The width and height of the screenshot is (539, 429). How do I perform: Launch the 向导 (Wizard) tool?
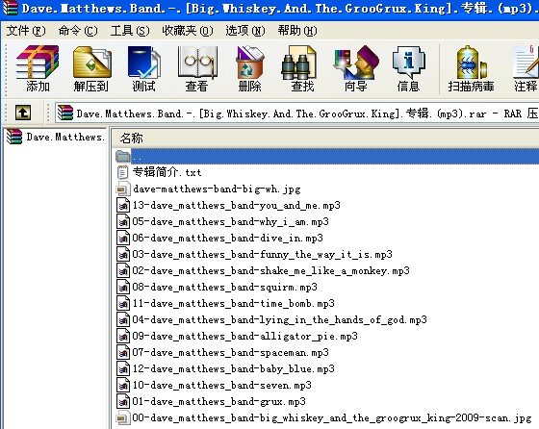point(356,68)
